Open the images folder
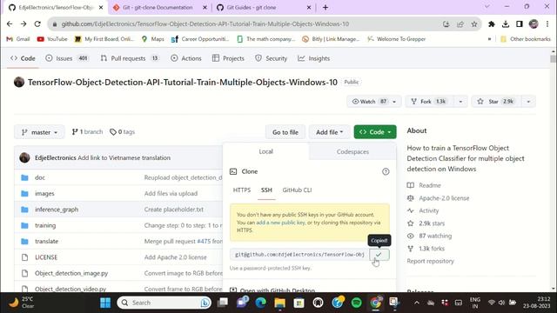Viewport: 557px width, 313px height. (44, 193)
